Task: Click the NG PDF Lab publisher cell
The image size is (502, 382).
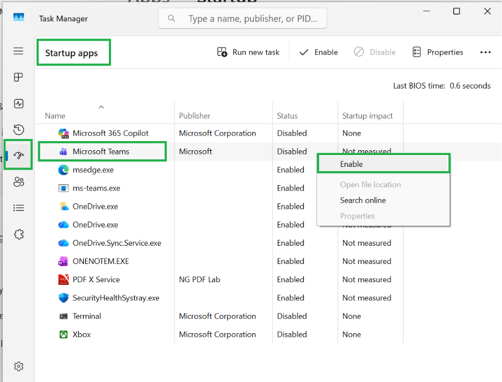Action: click(200, 280)
